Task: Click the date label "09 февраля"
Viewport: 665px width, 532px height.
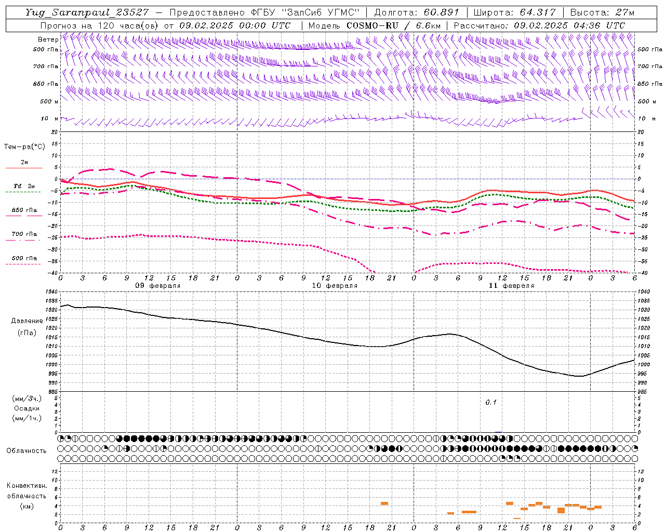Action: click(x=158, y=286)
